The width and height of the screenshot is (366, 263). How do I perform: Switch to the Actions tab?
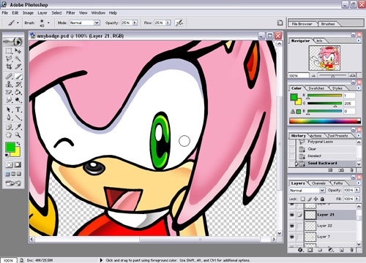point(315,136)
